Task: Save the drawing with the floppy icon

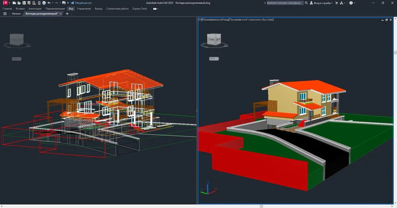Action: (24, 3)
